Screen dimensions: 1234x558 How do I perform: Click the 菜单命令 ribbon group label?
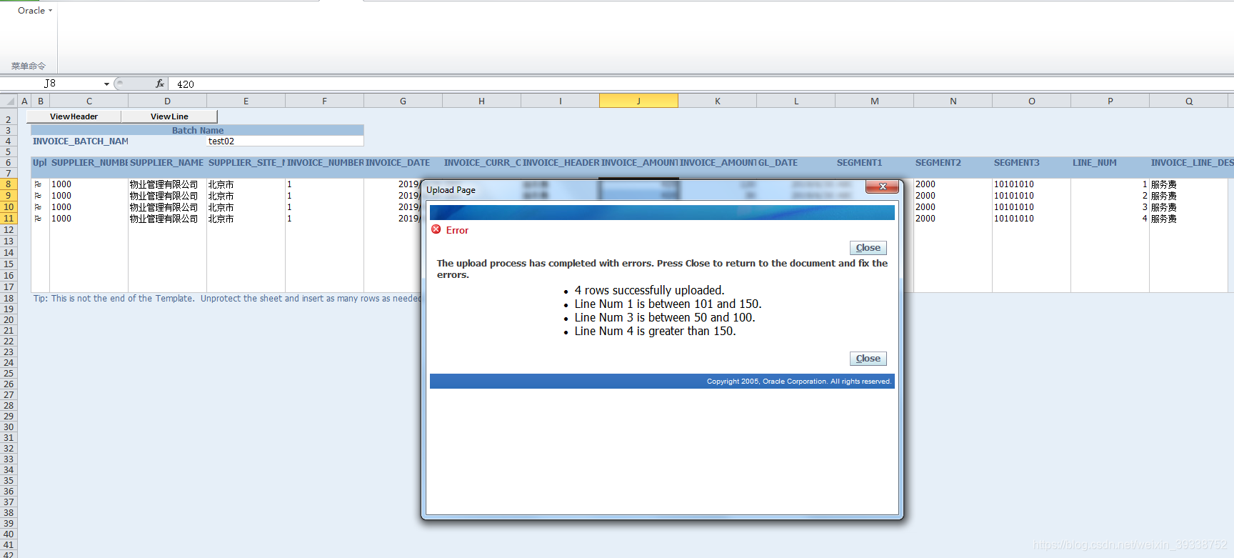pyautogui.click(x=29, y=66)
